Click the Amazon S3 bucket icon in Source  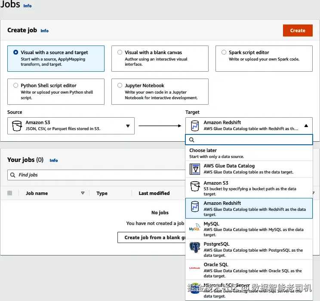(x=17, y=126)
